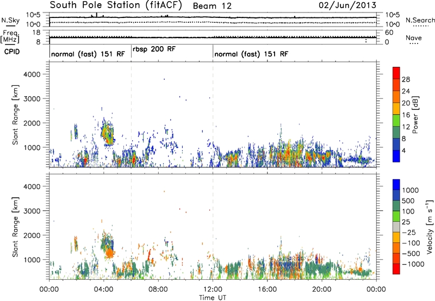Viewport: 435px width, 301px height.
Task: Pick the red bottom Velocity colorbar segment
Action: pyautogui.click(x=396, y=269)
